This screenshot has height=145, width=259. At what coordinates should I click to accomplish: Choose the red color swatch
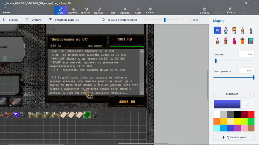tap(251, 114)
